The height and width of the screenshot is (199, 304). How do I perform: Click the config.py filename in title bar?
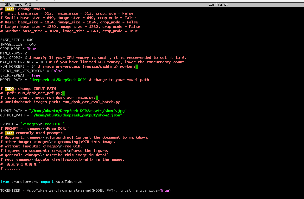[218, 4]
